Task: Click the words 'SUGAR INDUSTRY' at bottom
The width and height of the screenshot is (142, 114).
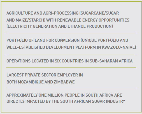Action: pyautogui.click(x=108, y=101)
